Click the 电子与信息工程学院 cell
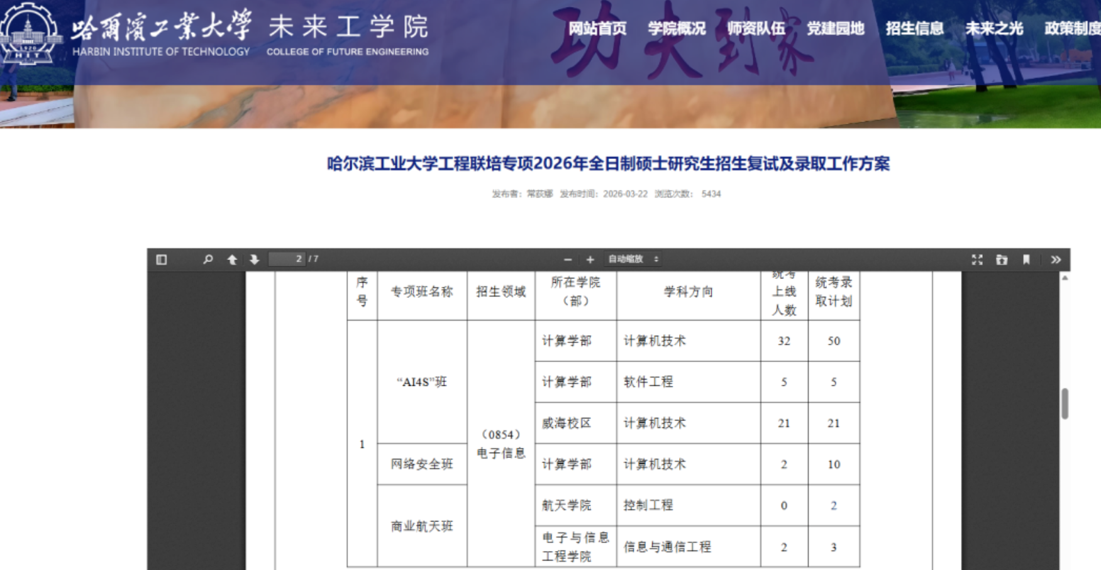The image size is (1101, 570). coord(575,547)
